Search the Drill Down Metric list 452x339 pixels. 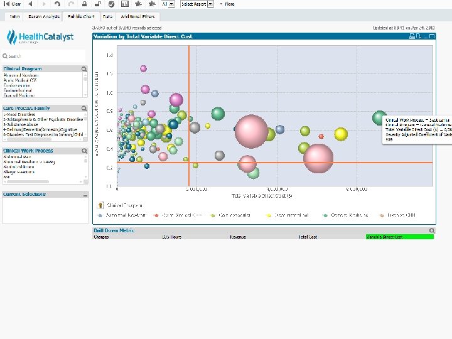click(432, 230)
